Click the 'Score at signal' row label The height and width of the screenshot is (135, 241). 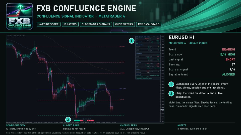(178, 69)
